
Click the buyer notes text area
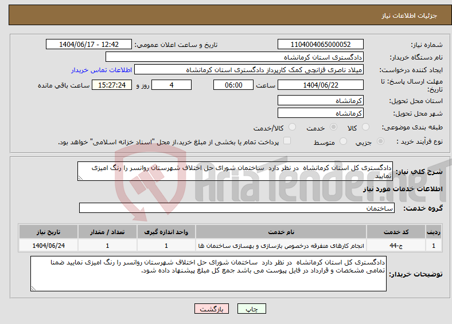click(208, 274)
